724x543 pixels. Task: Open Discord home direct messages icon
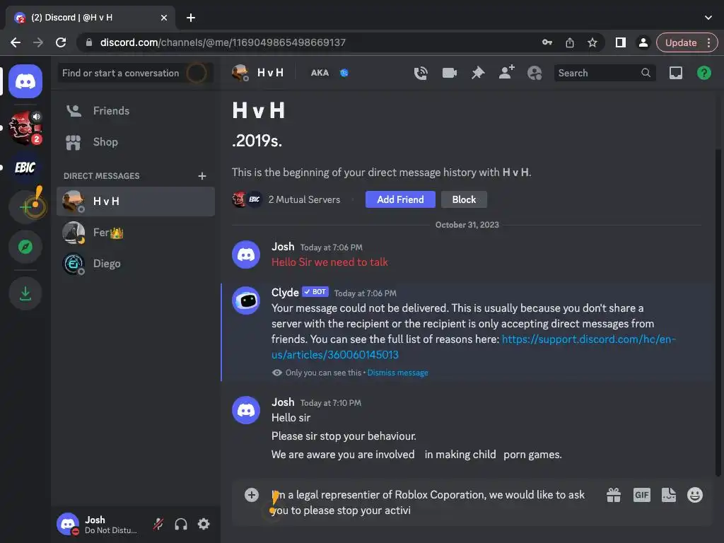tap(25, 81)
